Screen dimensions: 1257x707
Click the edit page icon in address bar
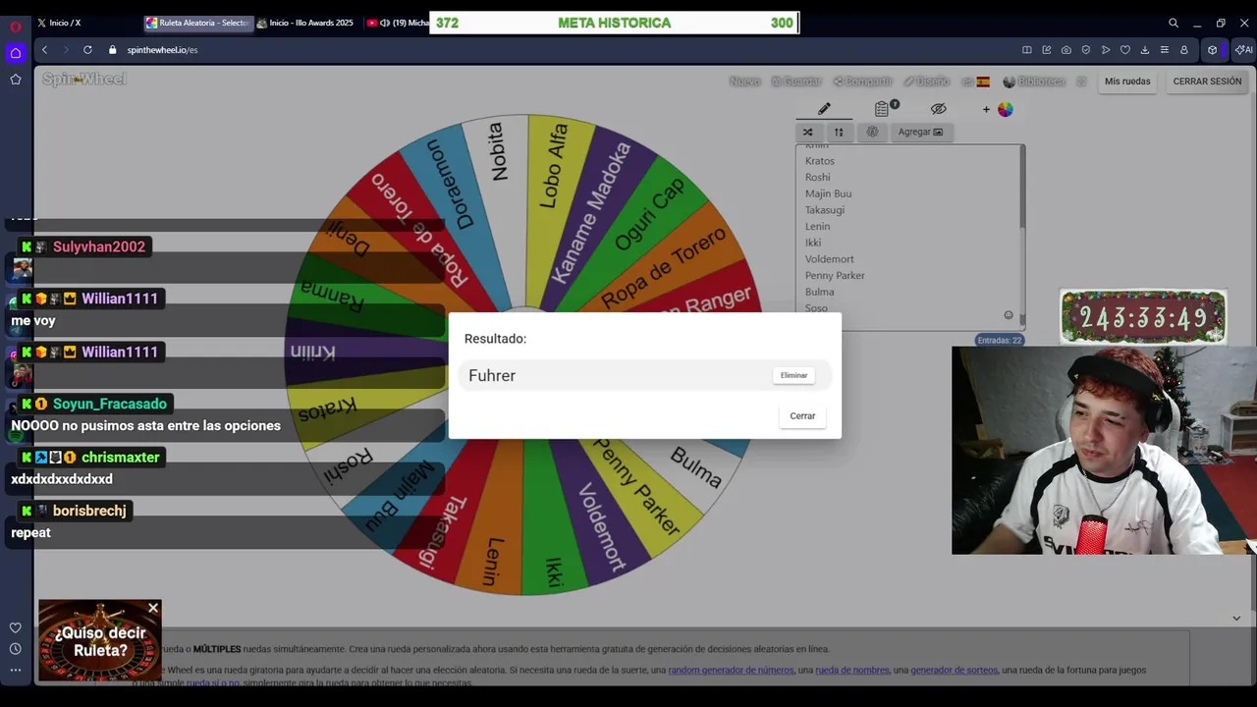coord(1047,50)
